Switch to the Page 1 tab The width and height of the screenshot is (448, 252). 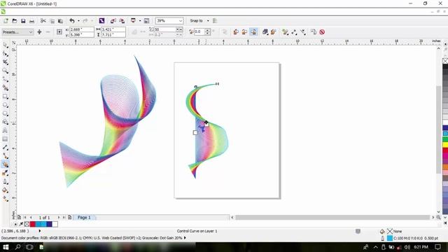[84, 218]
